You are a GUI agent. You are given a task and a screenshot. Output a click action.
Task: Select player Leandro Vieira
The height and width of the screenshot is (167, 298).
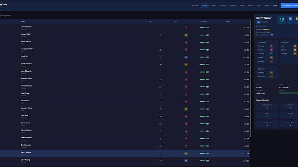click(x=26, y=108)
